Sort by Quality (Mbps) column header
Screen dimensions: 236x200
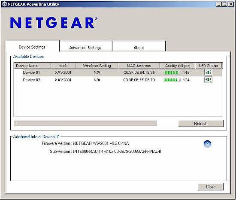tap(178, 66)
